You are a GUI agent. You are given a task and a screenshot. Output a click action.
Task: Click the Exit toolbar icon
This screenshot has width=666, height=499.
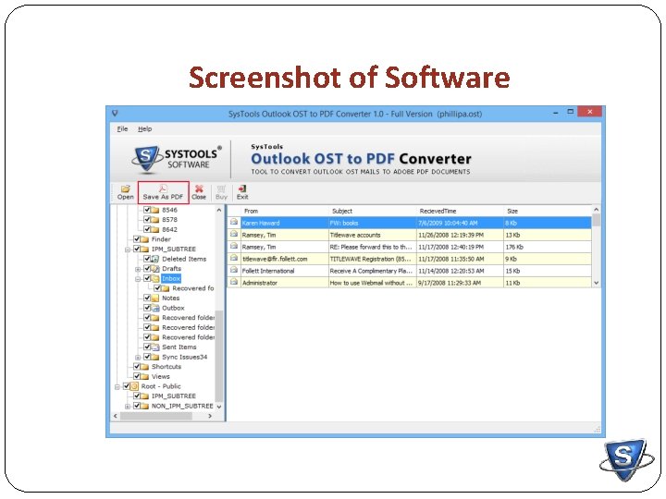(x=242, y=189)
